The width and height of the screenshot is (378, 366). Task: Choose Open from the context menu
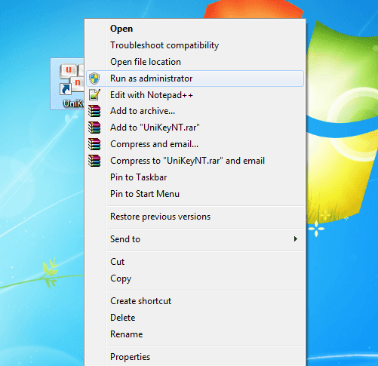pos(195,29)
